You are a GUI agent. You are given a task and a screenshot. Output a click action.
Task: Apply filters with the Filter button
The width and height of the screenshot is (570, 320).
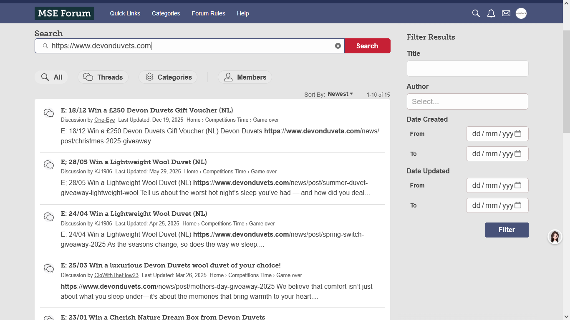[507, 230]
